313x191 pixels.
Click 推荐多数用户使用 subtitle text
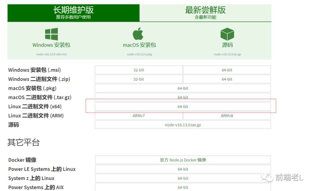tap(73, 17)
